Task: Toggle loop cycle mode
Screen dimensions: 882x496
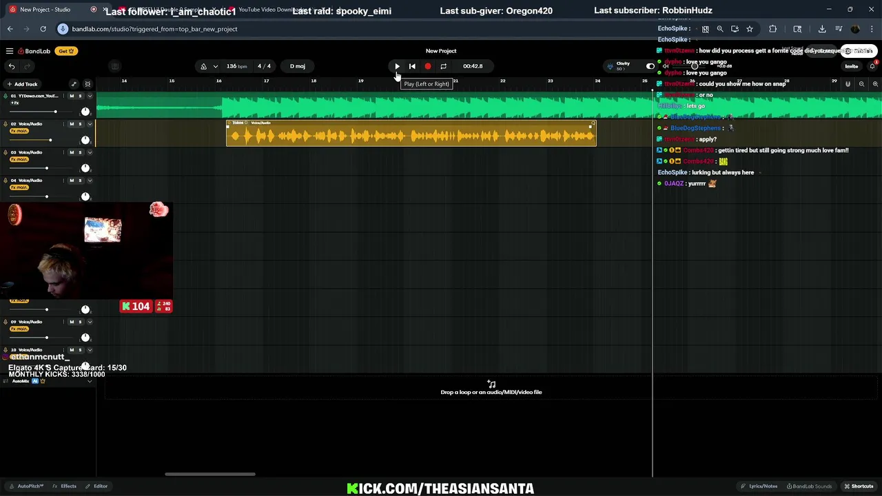Action: (x=443, y=66)
